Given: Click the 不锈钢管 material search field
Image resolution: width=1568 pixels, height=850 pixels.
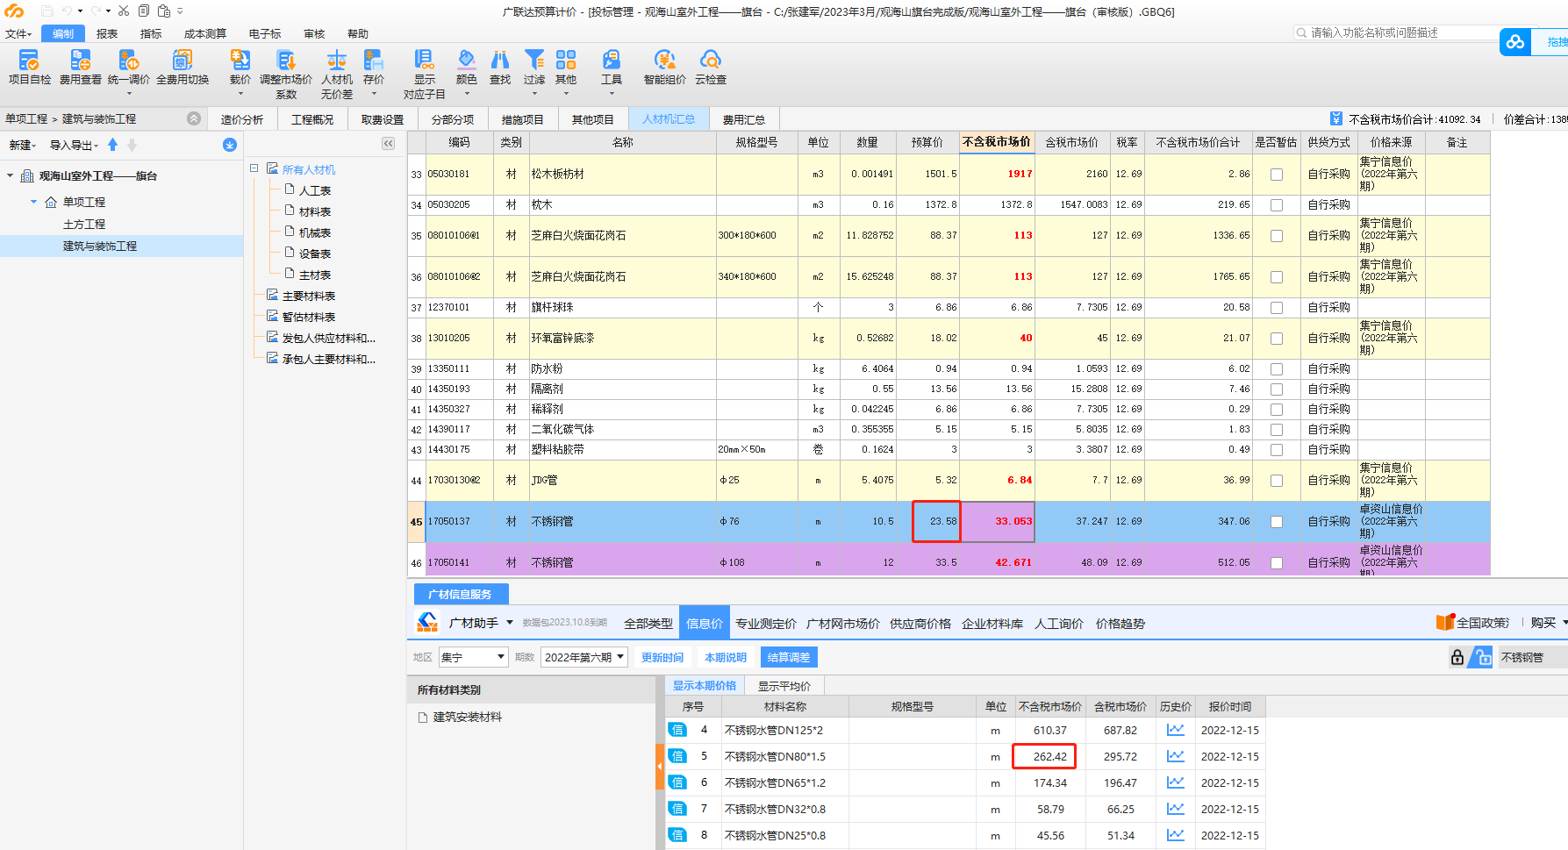Looking at the screenshot, I should pyautogui.click(x=1531, y=657).
